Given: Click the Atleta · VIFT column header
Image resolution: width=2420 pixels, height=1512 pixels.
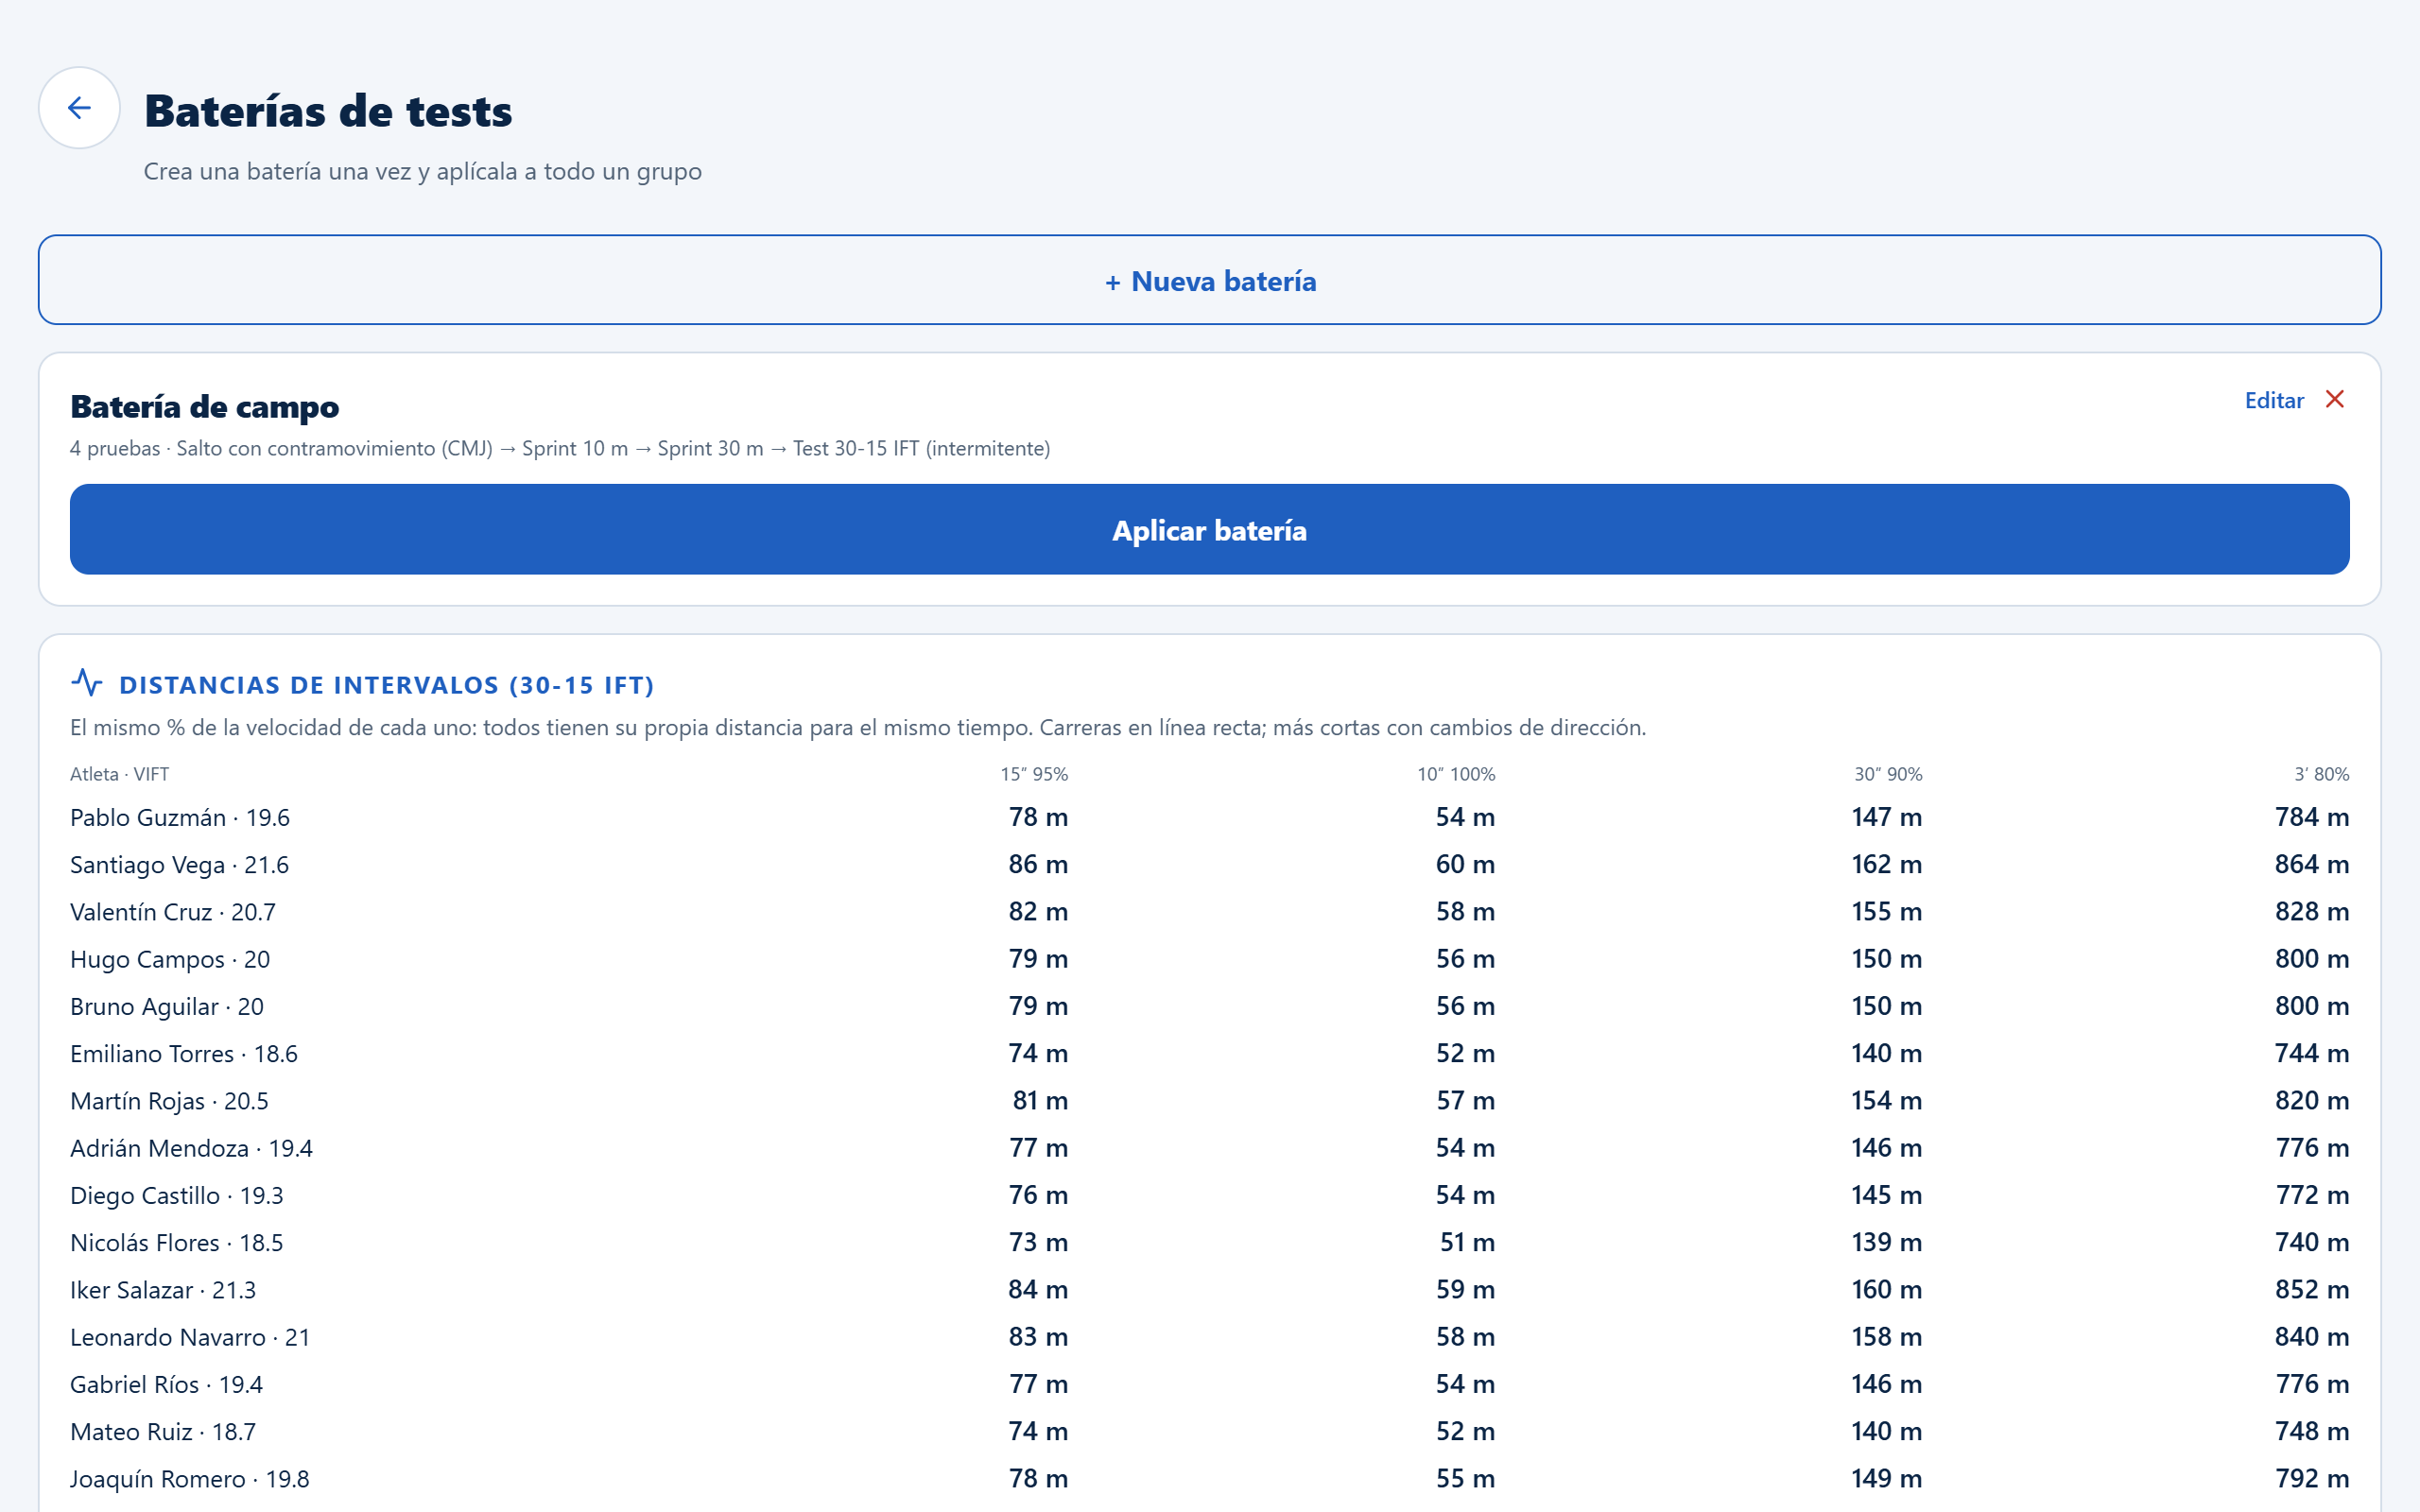Looking at the screenshot, I should click(x=119, y=774).
